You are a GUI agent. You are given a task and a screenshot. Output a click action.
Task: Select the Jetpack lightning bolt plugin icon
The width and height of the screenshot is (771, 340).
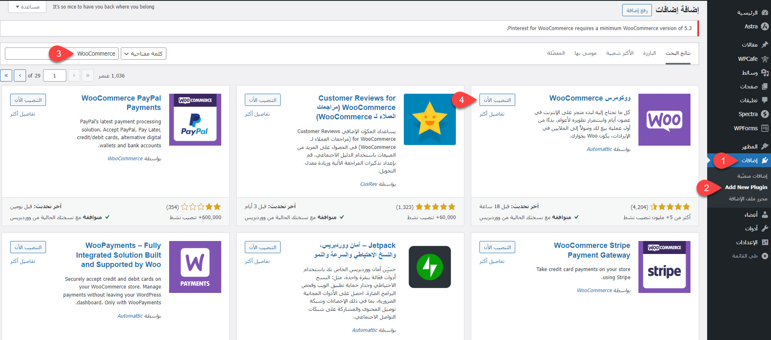429,267
